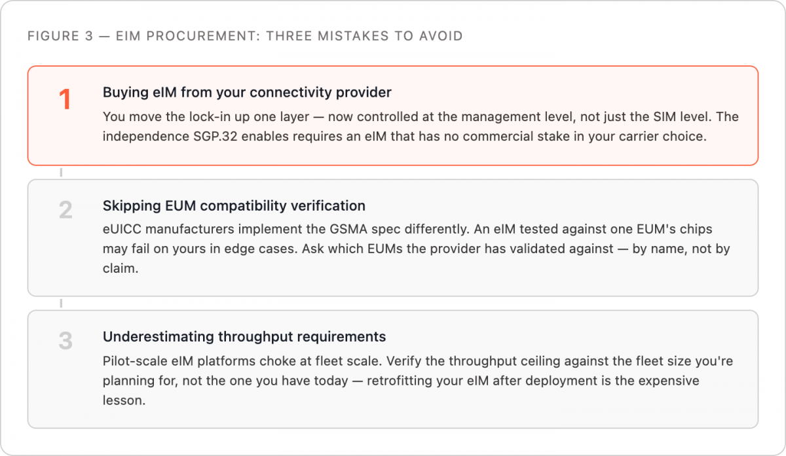
Task: Click the word 'lesson.' in the third card
Action: click(x=124, y=400)
